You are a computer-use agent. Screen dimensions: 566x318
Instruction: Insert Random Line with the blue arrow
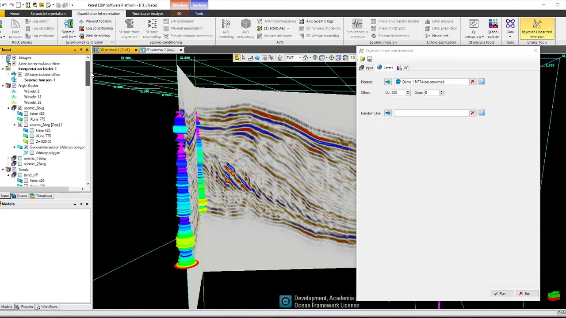pos(388,113)
